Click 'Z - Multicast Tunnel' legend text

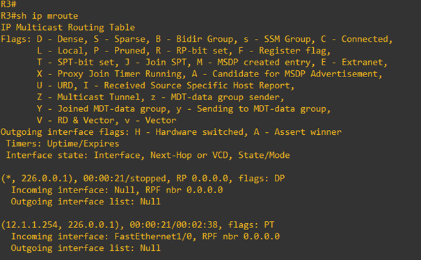(88, 97)
